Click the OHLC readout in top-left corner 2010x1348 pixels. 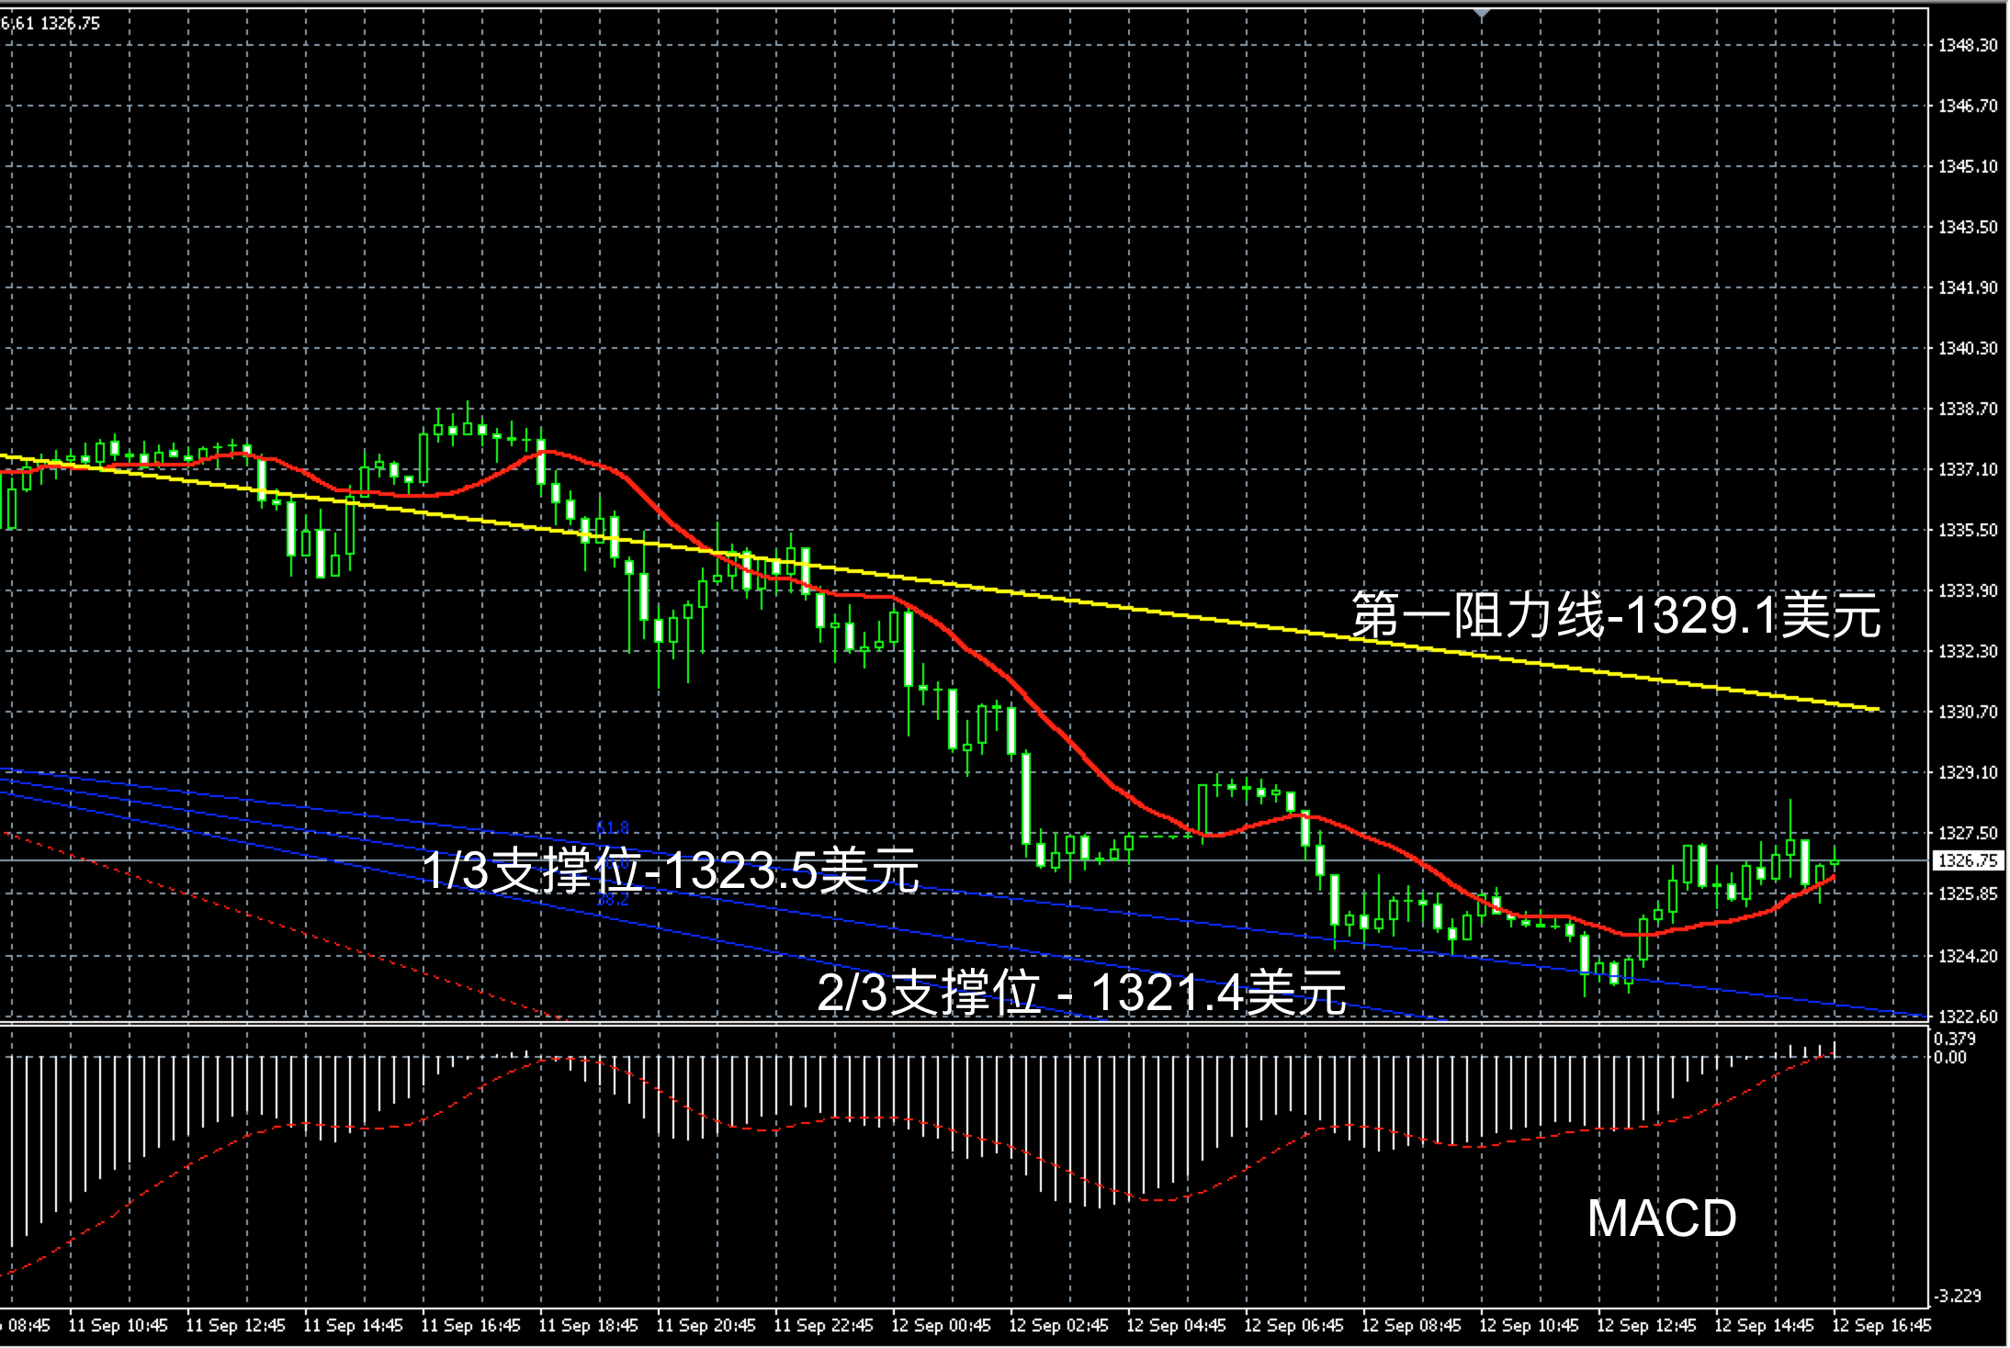tap(51, 23)
